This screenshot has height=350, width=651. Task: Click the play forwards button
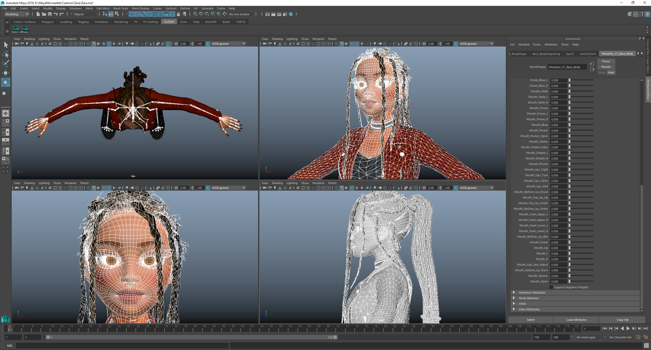(628, 328)
